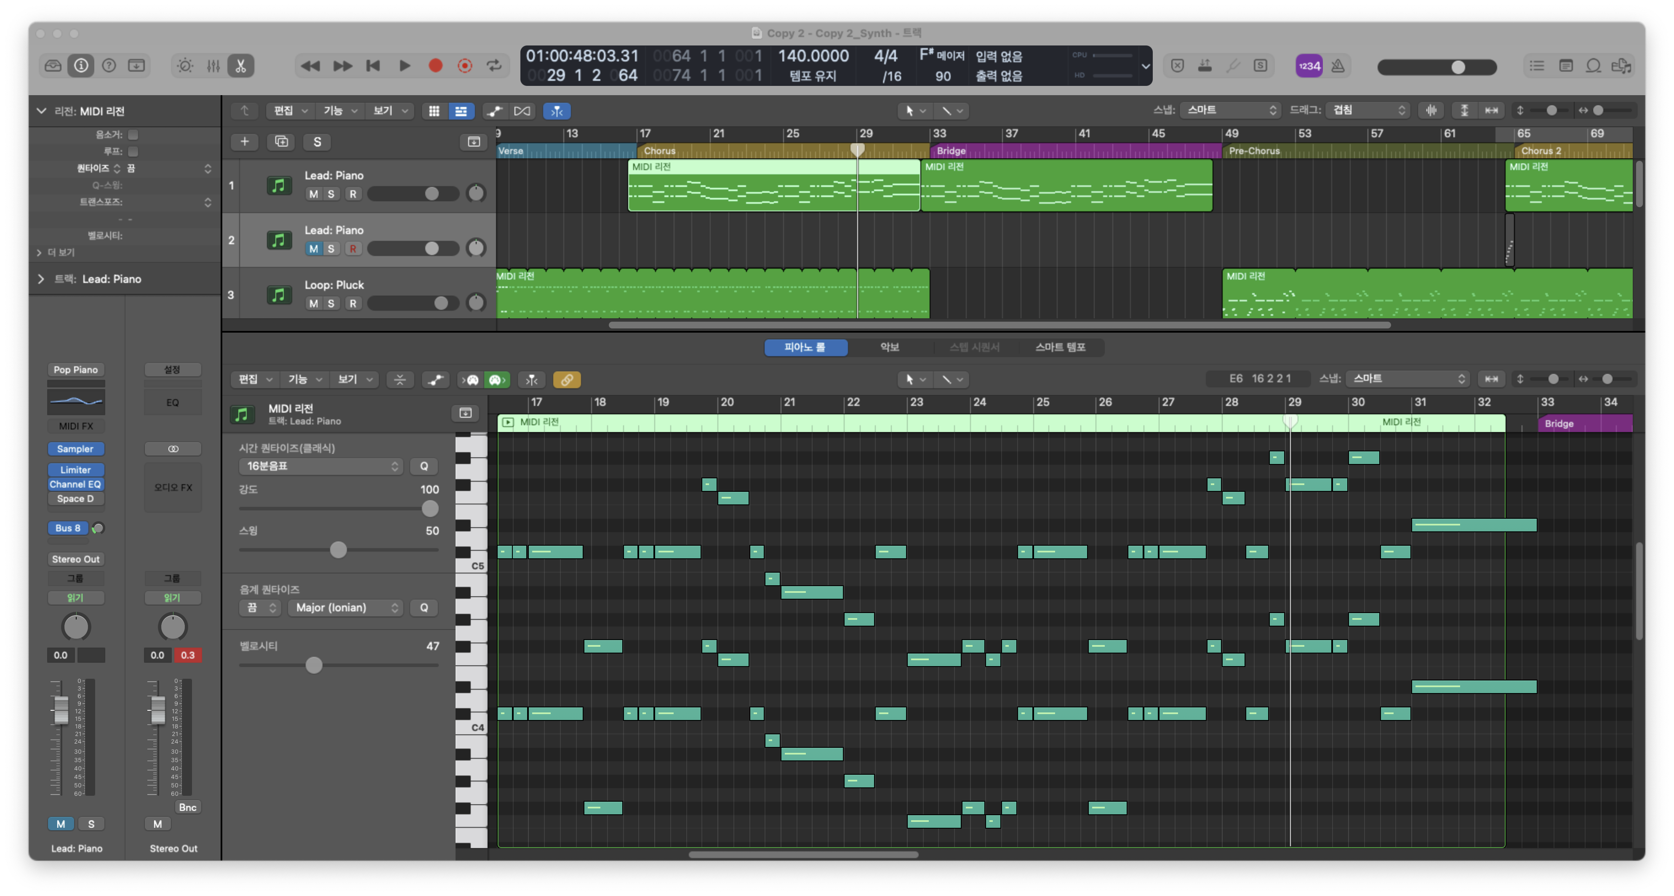Screen dimensions: 1674x896
Task: Adjust the velocity slider in piano roll
Action: (x=314, y=665)
